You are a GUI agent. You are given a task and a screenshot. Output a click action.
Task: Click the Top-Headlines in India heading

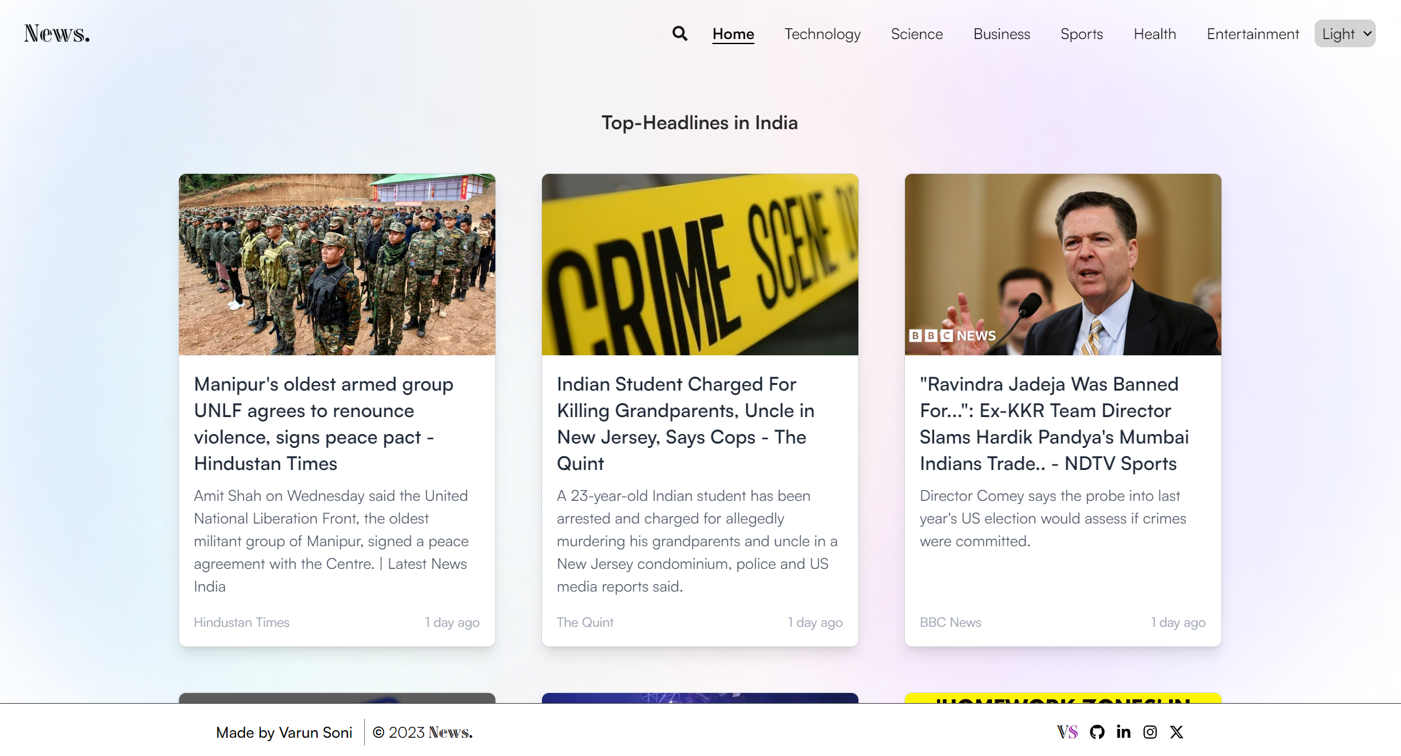pyautogui.click(x=700, y=123)
